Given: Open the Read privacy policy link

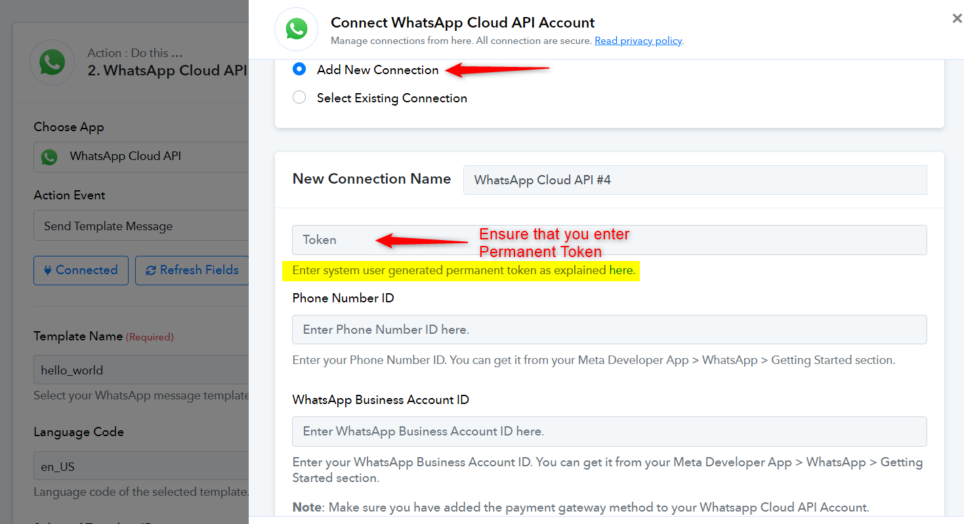Looking at the screenshot, I should pos(638,41).
